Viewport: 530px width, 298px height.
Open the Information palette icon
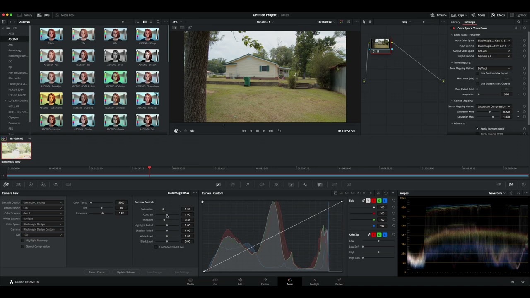[524, 185]
